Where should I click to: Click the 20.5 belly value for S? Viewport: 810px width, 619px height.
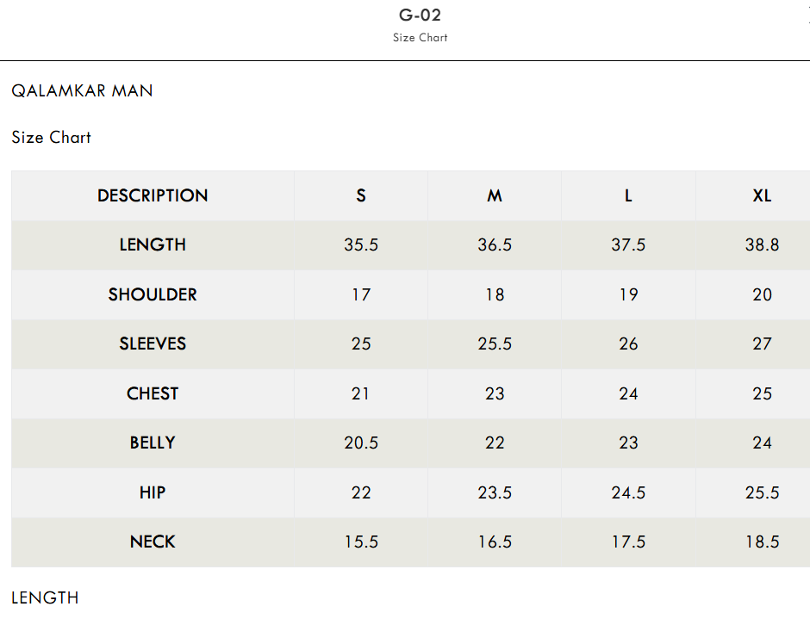pyautogui.click(x=361, y=443)
